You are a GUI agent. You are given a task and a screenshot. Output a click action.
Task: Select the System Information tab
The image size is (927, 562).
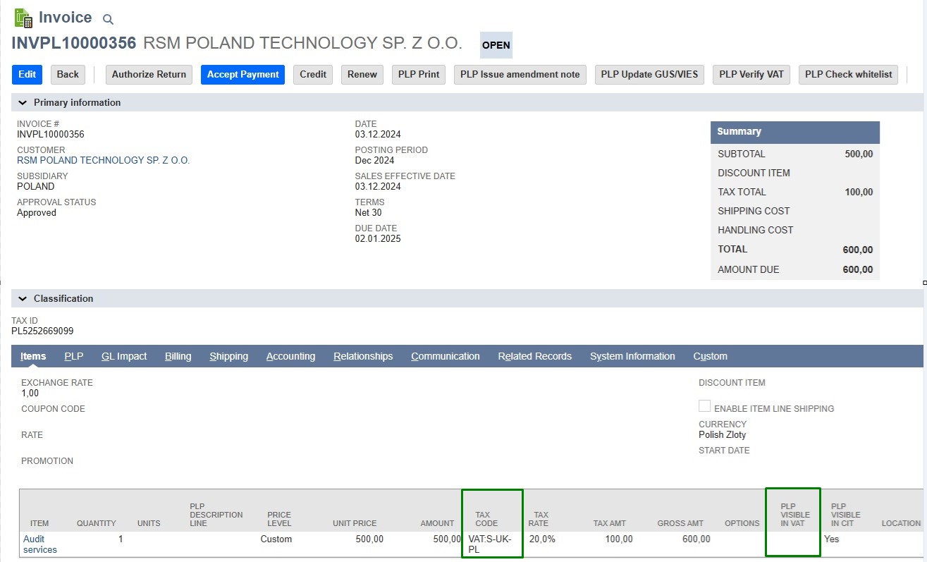(x=632, y=356)
